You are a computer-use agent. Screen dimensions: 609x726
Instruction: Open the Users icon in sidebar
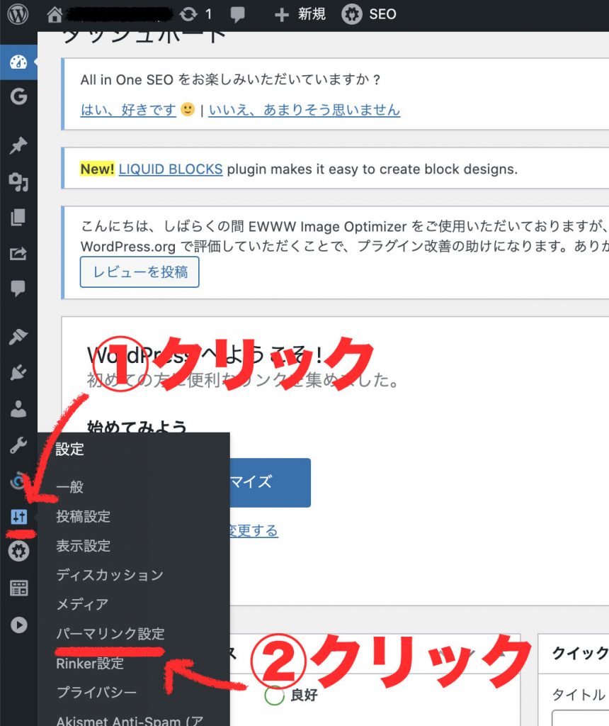click(x=18, y=408)
